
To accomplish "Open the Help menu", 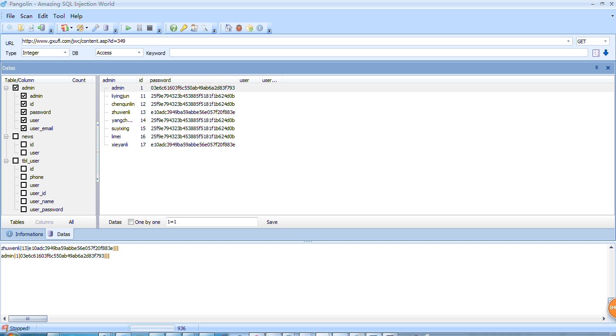I will coord(77,16).
